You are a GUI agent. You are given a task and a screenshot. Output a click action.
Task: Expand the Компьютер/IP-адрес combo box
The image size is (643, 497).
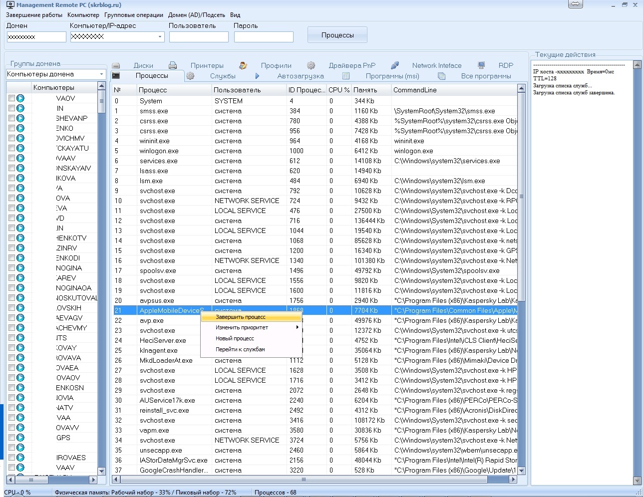point(160,37)
